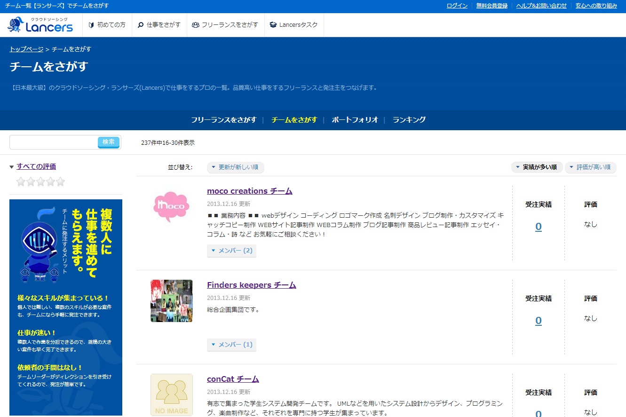Click 2013.12.16 更新 under moco creations
The height and width of the screenshot is (417, 626).
click(229, 204)
